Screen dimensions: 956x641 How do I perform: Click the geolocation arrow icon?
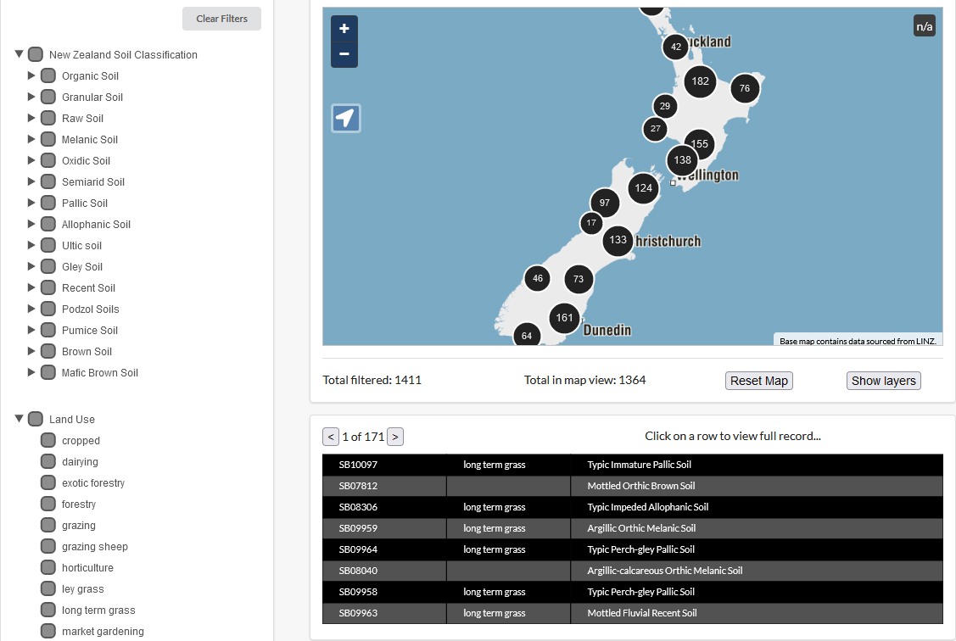pyautogui.click(x=345, y=119)
